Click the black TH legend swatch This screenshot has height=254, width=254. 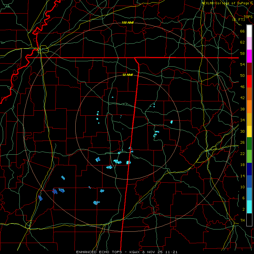[x=249, y=220]
